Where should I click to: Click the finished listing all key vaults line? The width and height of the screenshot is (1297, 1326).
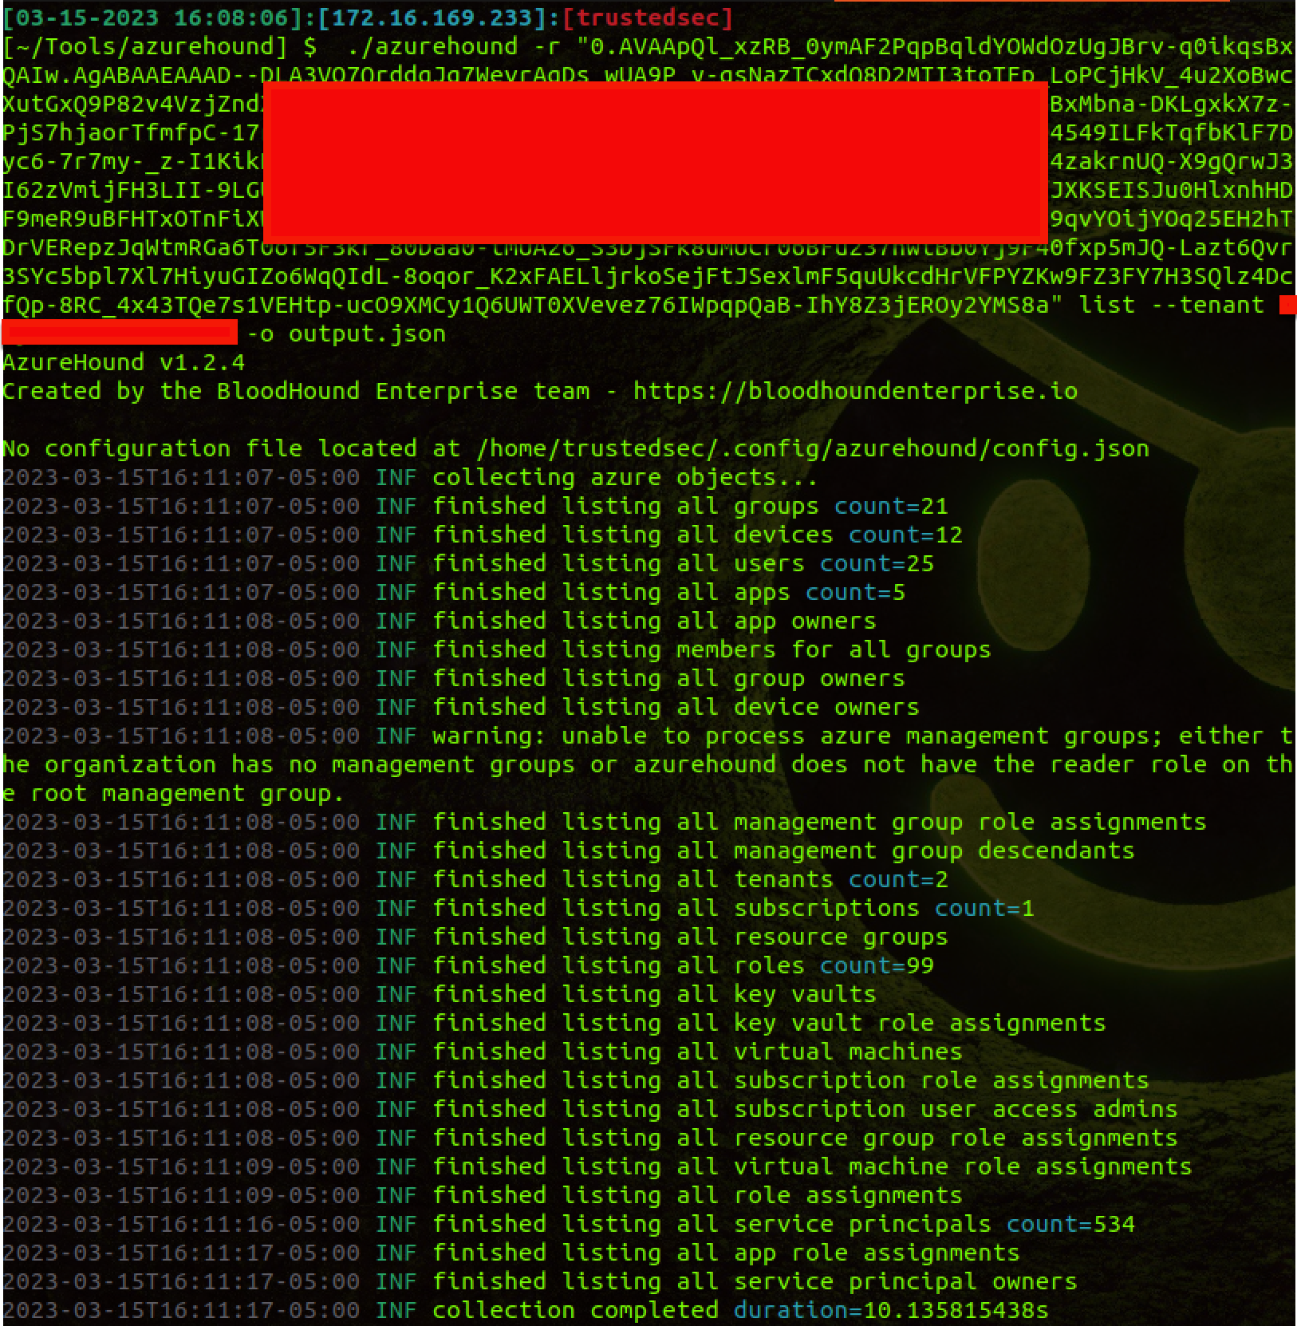(x=654, y=994)
